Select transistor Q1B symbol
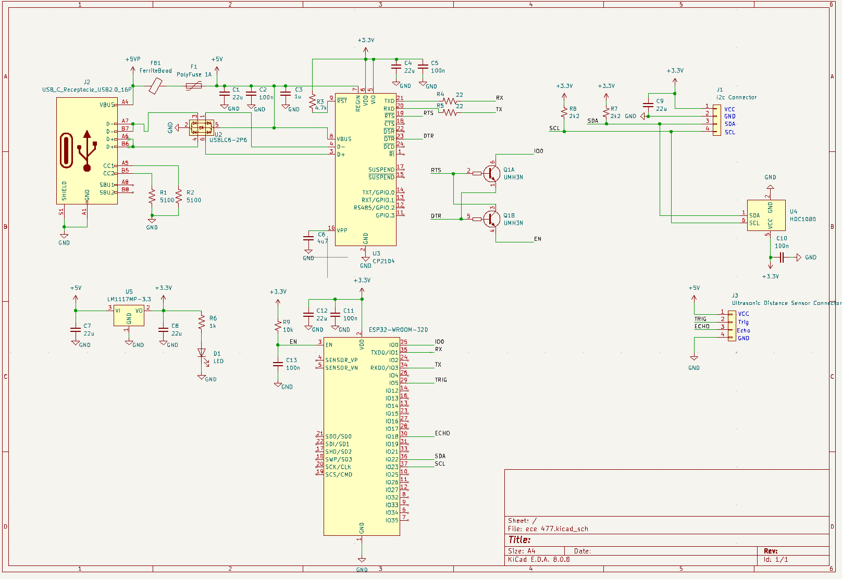Viewport: 842px width, 579px height. 491,219
